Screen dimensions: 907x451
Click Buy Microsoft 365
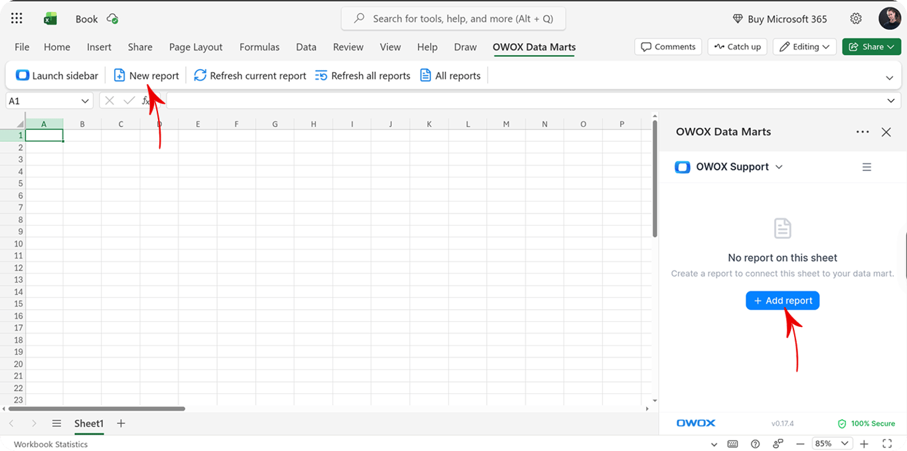[x=780, y=19]
